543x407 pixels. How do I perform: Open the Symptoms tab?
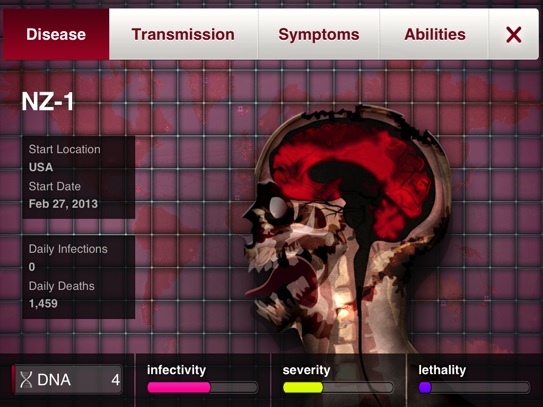point(319,34)
